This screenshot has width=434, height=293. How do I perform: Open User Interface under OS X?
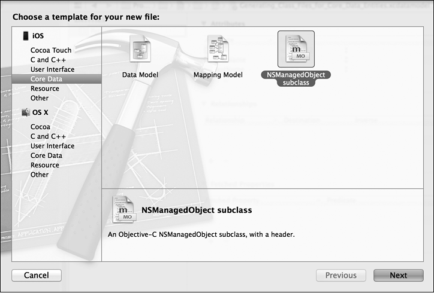coord(53,146)
